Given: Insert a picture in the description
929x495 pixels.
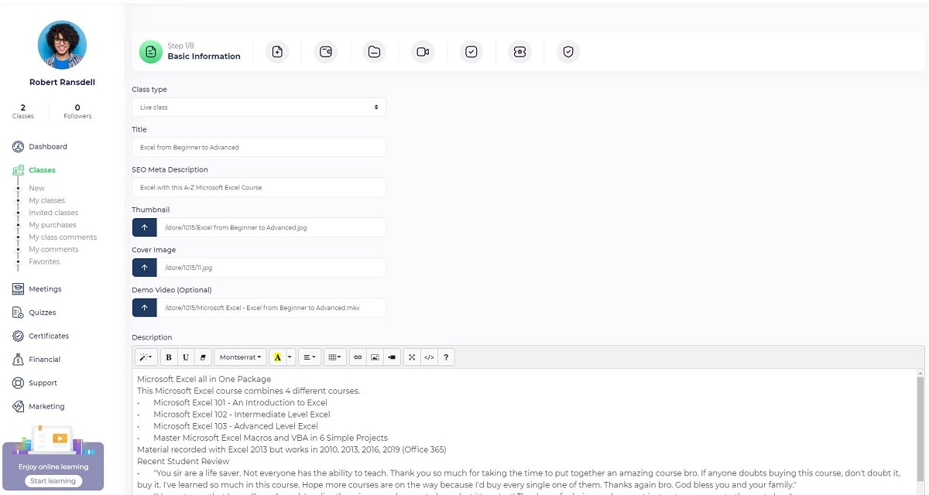Looking at the screenshot, I should 375,357.
